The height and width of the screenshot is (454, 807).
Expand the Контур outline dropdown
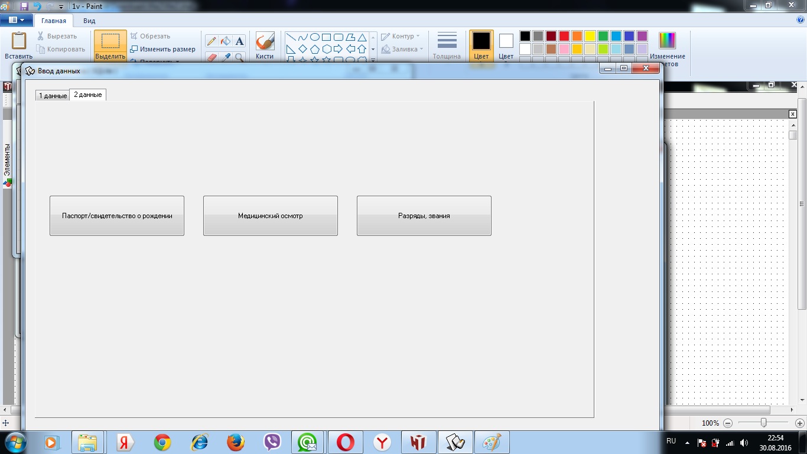point(401,36)
